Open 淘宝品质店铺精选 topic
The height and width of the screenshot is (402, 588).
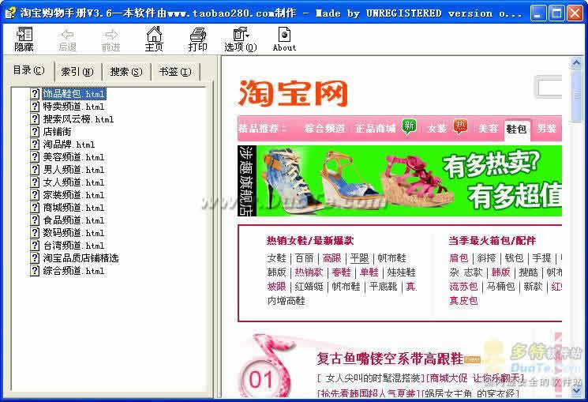81,258
